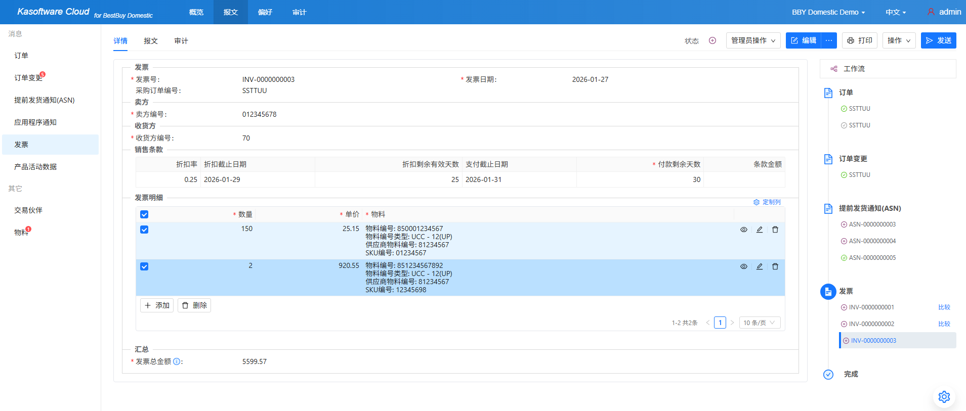Click the highlighted 发票 workflow circle icon
Image resolution: width=966 pixels, height=411 pixels.
828,292
